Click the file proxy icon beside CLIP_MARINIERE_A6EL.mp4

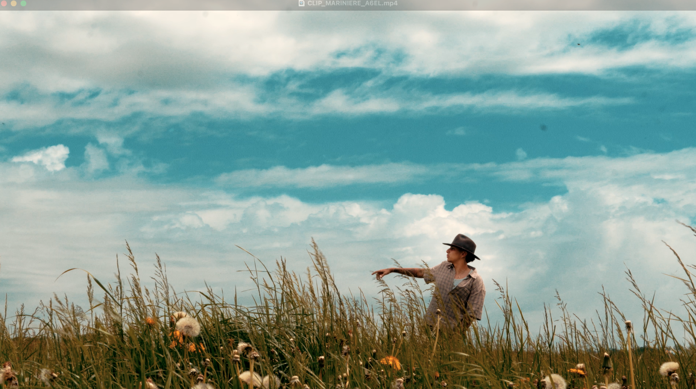tap(301, 3)
